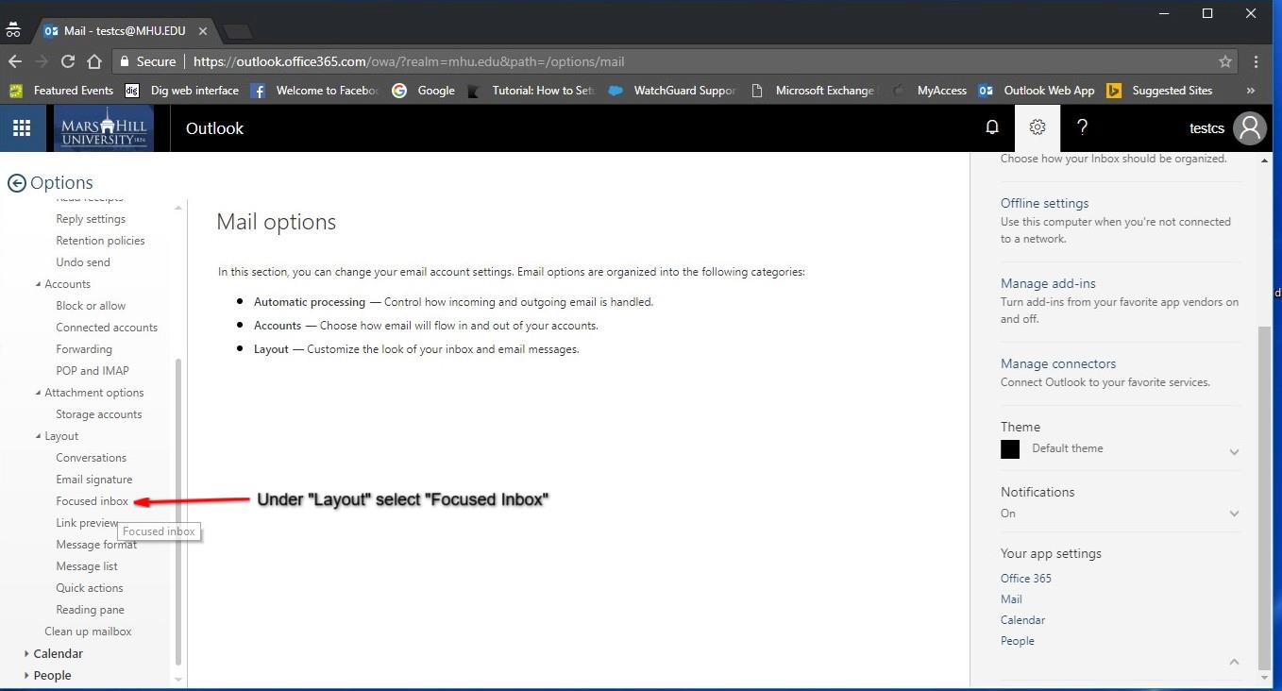Image resolution: width=1282 pixels, height=691 pixels.
Task: Collapse the Accounts tree section
Action: click(39, 284)
